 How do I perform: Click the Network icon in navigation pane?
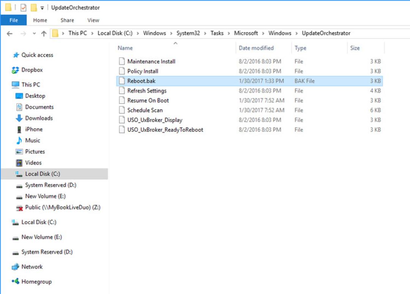tap(16, 267)
